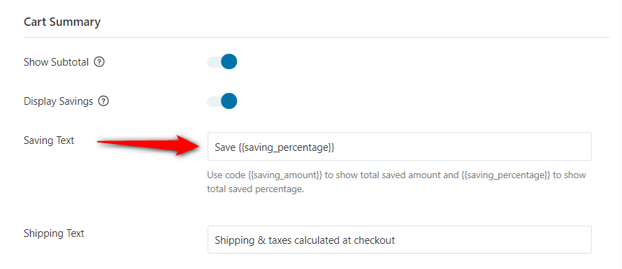Click the Show Subtotal label text
The image size is (622, 269).
tap(57, 62)
